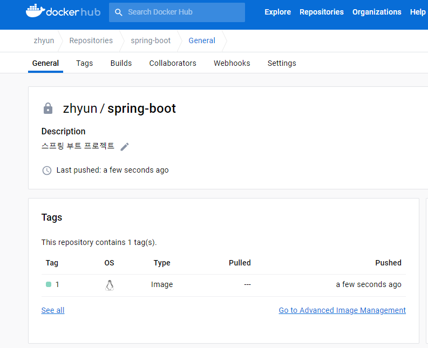This screenshot has height=348, width=428.
Task: Click tag name 1 in the table
Action: [x=57, y=284]
